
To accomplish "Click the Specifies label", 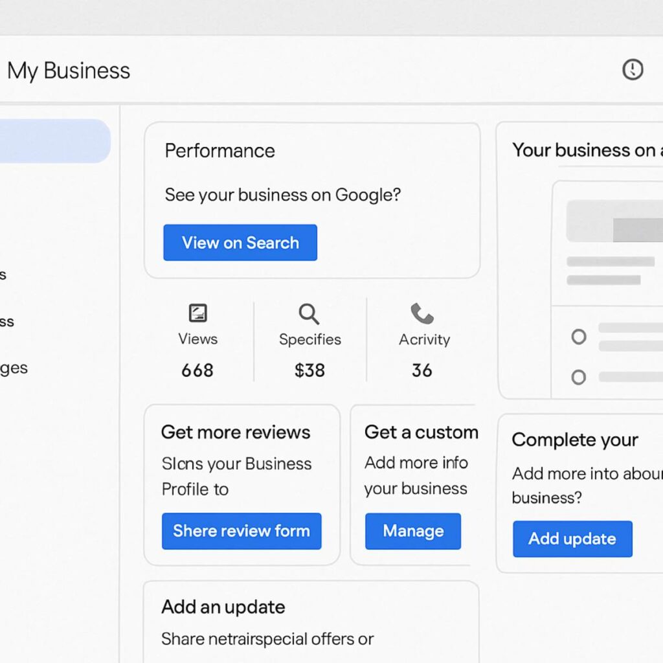I will click(x=310, y=339).
